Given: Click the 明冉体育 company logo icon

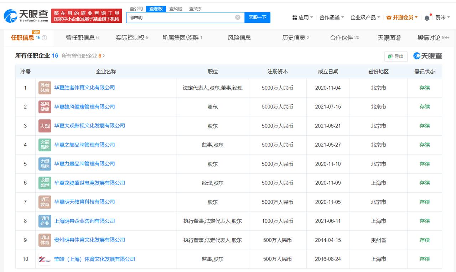Looking at the screenshot, I should (45, 240).
